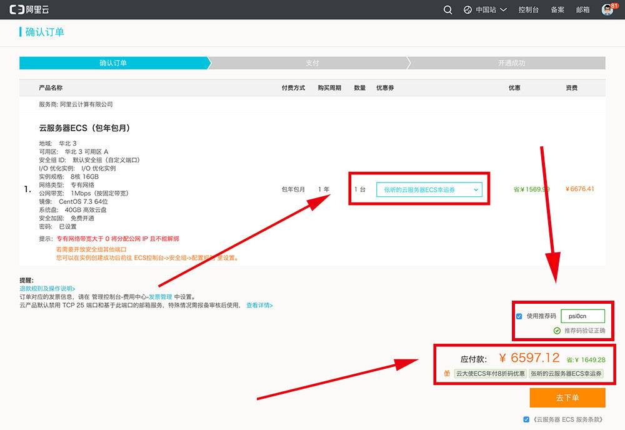Click the 推荐码验证正确 status text
This screenshot has width=625, height=430.
point(585,331)
